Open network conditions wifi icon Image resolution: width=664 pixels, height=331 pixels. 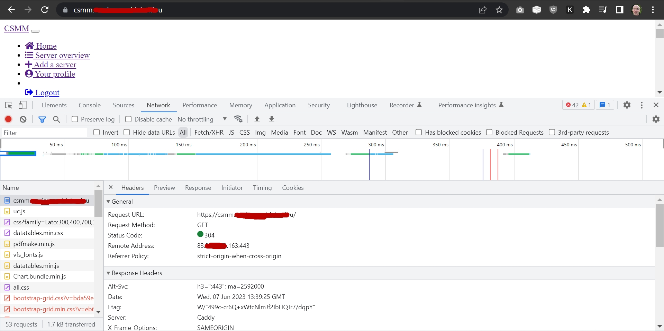tap(238, 119)
